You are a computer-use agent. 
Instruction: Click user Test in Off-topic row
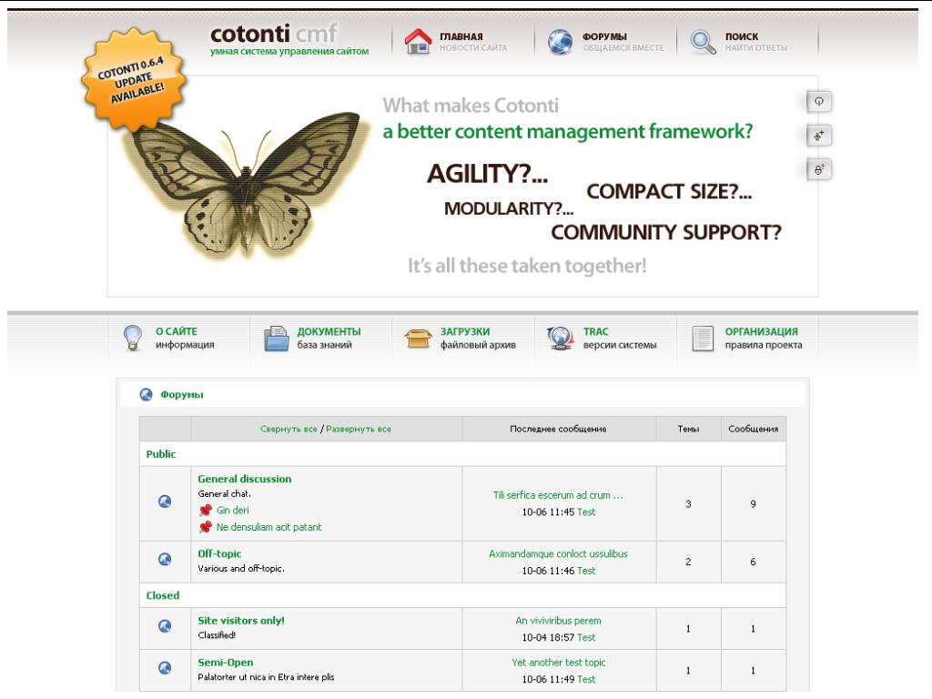[586, 571]
